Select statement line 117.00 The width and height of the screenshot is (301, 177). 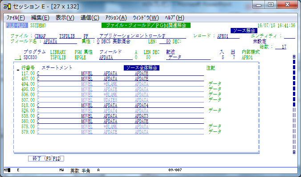point(120,74)
